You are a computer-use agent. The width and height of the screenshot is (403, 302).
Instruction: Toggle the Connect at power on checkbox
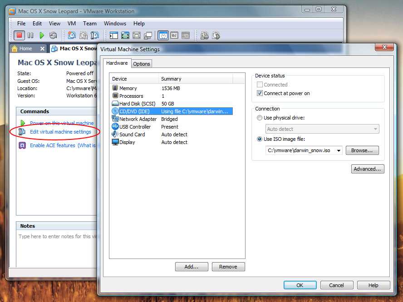pyautogui.click(x=260, y=93)
